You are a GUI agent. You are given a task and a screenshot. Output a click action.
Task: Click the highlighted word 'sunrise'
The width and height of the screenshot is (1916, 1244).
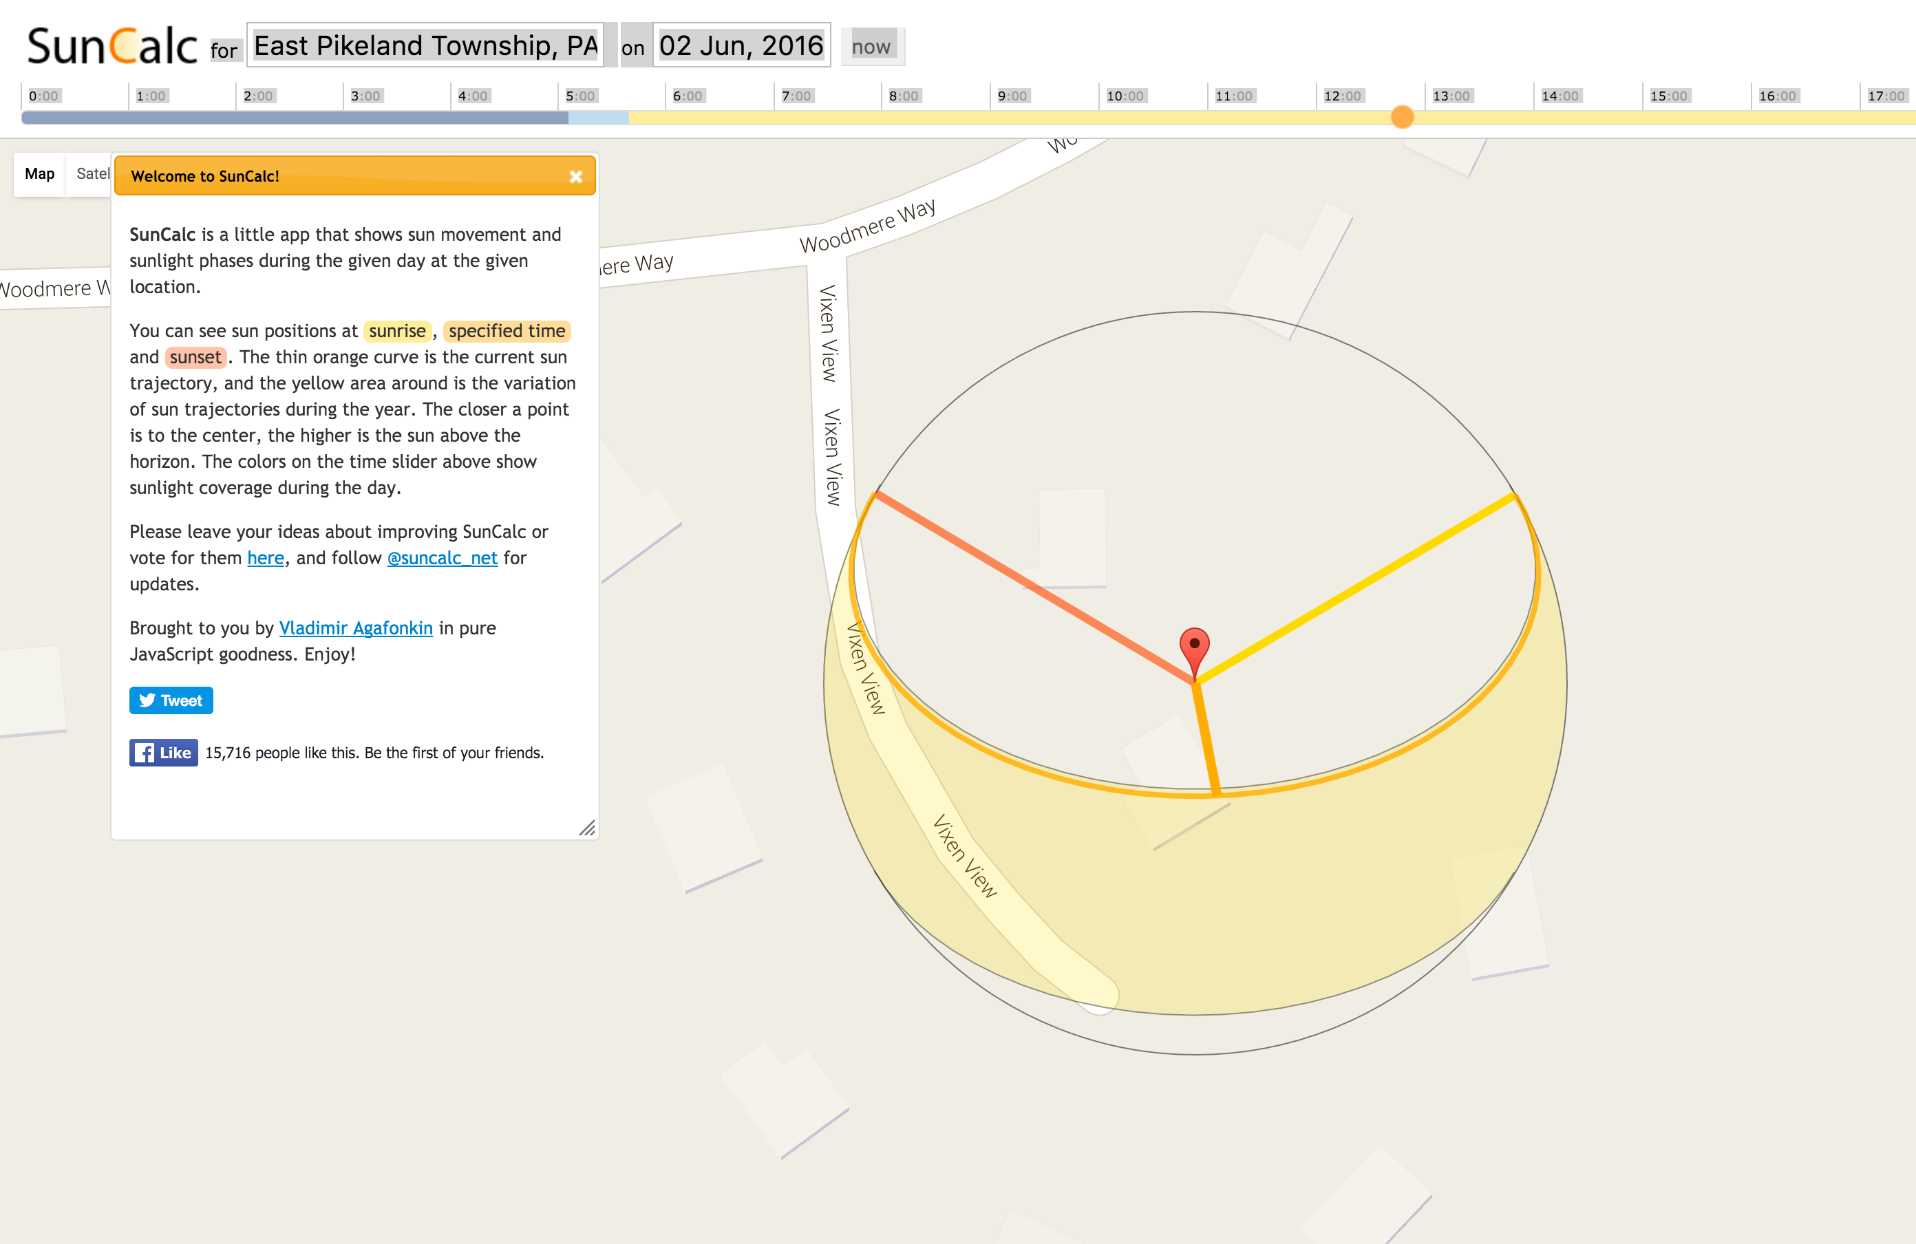pos(397,331)
